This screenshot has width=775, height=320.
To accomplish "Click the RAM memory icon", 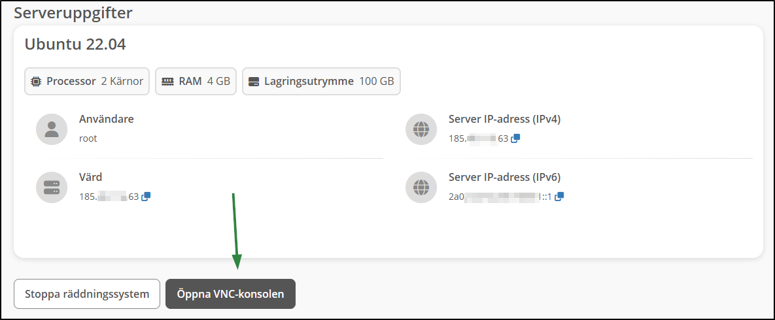I will click(167, 82).
